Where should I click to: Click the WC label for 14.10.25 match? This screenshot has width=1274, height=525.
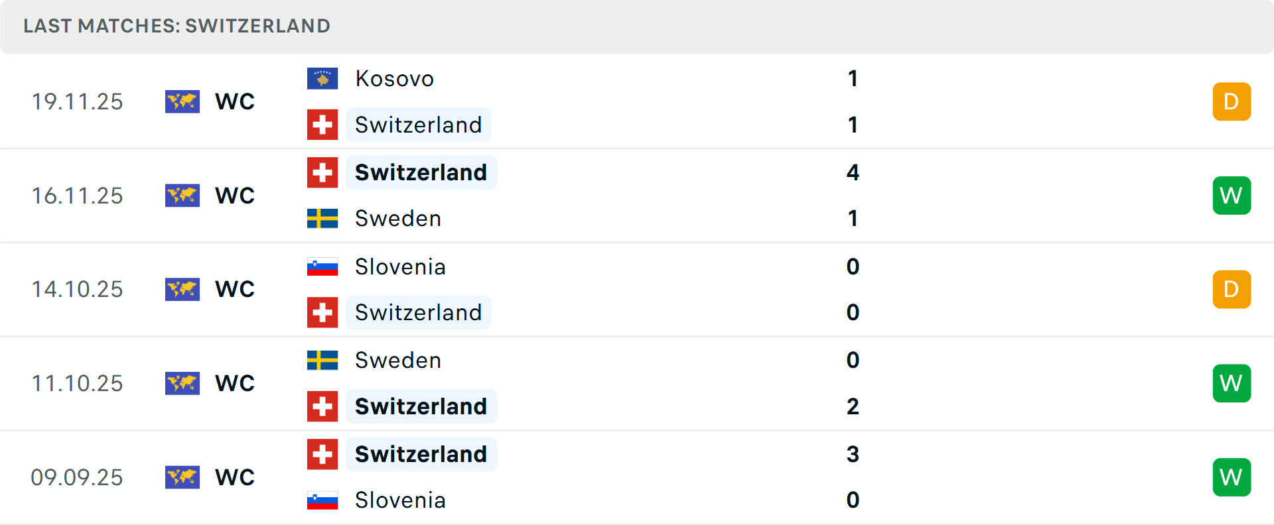pyautogui.click(x=235, y=289)
